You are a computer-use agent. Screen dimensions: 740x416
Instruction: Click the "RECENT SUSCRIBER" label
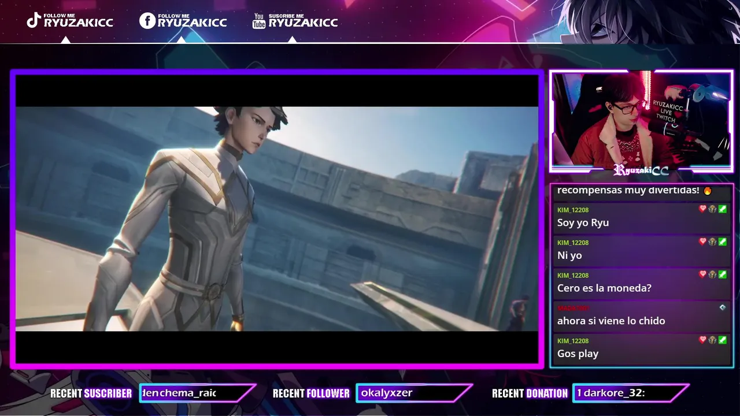tap(91, 393)
